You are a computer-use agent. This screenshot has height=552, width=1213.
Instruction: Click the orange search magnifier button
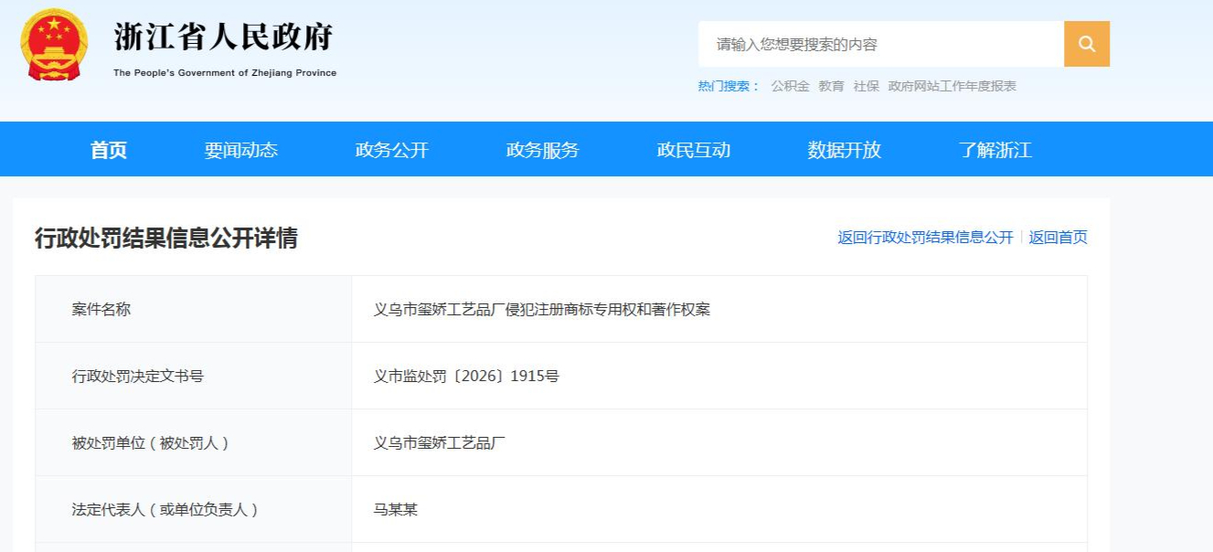(x=1087, y=44)
